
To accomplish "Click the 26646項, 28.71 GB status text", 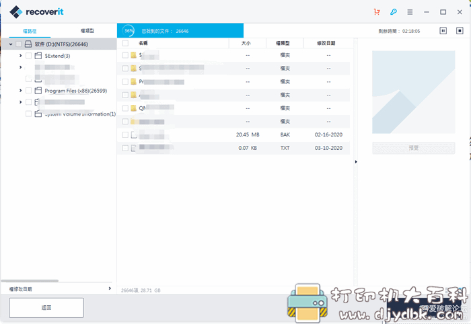I will (141, 290).
